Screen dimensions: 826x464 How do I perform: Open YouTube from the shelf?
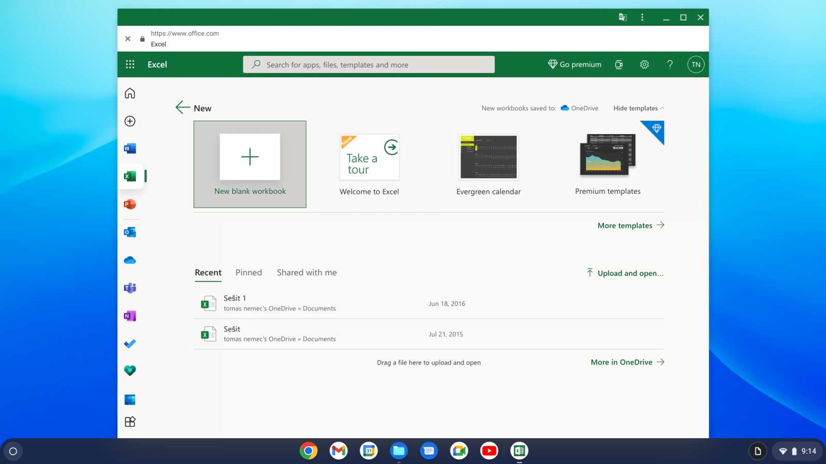pos(489,451)
